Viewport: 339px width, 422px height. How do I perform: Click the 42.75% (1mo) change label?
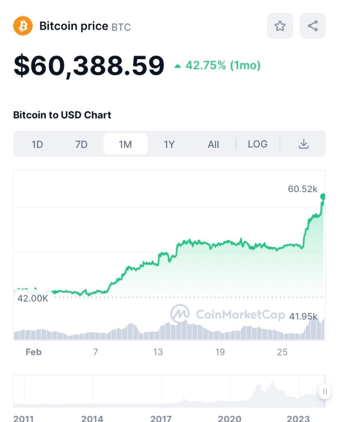point(223,66)
